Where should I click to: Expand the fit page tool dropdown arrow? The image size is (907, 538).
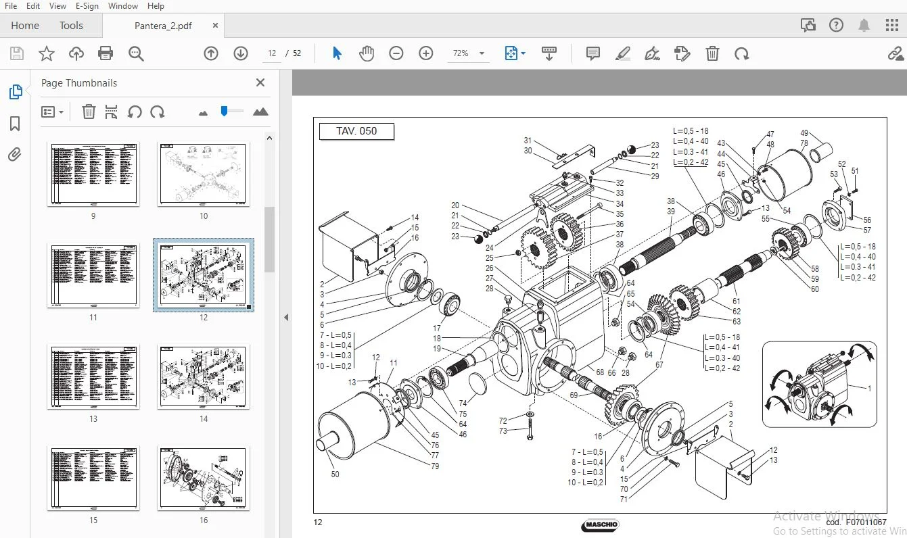click(x=524, y=53)
